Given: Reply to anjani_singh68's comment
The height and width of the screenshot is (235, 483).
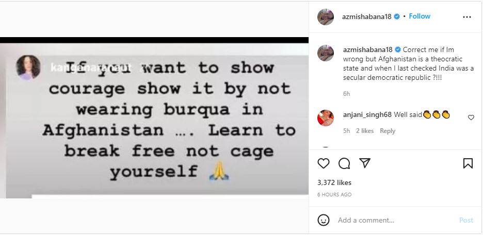Looking at the screenshot, I should coord(388,131).
